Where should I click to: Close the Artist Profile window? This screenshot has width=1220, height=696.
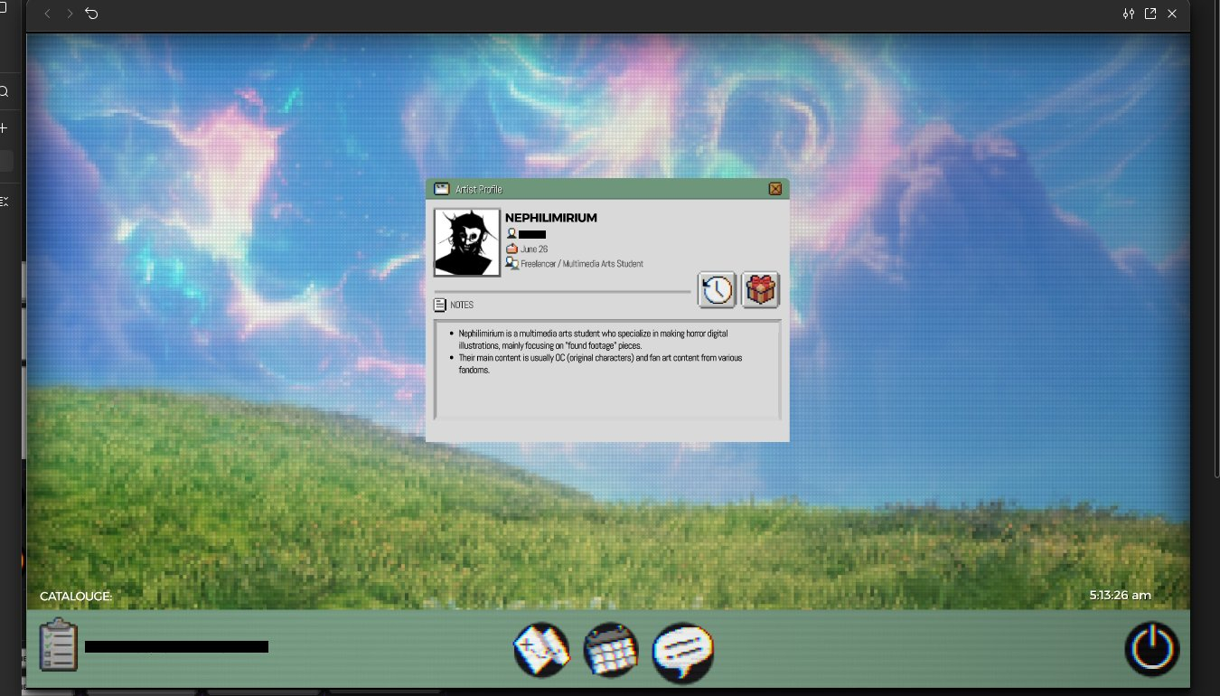pos(775,189)
